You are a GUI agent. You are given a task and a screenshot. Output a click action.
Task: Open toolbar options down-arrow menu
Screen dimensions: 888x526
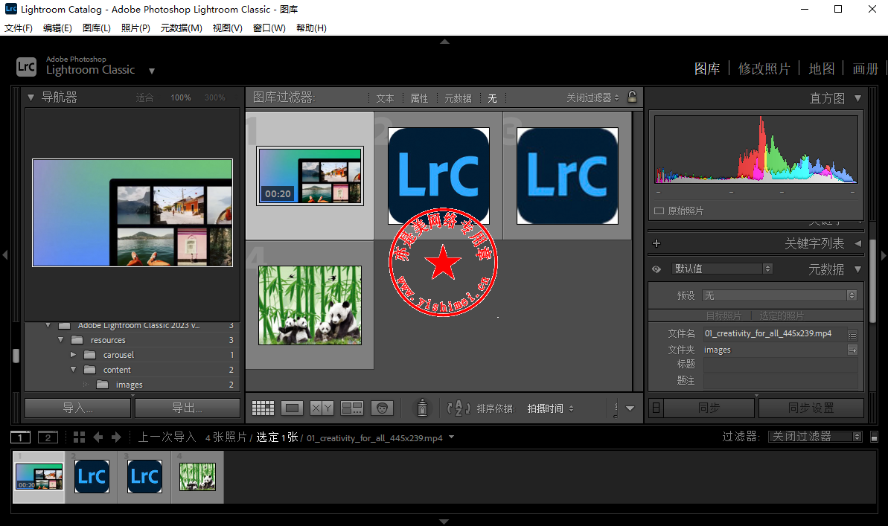(x=630, y=408)
